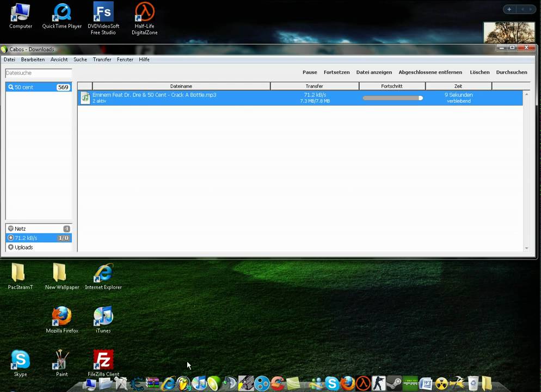Sort by the Transfer column header

(315, 86)
